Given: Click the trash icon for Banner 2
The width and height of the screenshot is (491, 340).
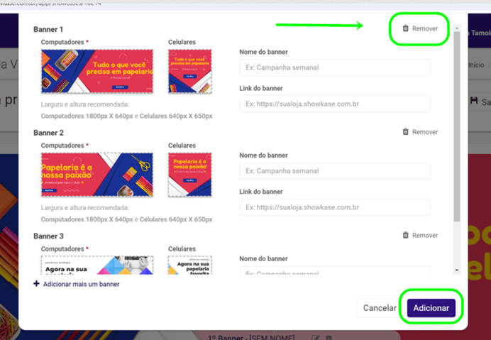Looking at the screenshot, I should click(x=406, y=131).
